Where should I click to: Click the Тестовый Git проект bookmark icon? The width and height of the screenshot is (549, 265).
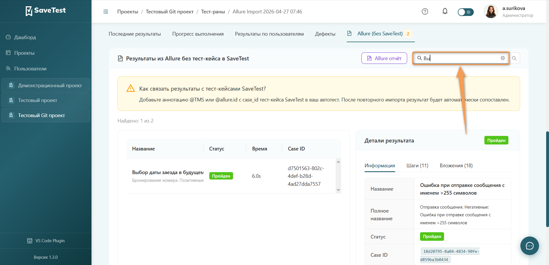pos(11,115)
